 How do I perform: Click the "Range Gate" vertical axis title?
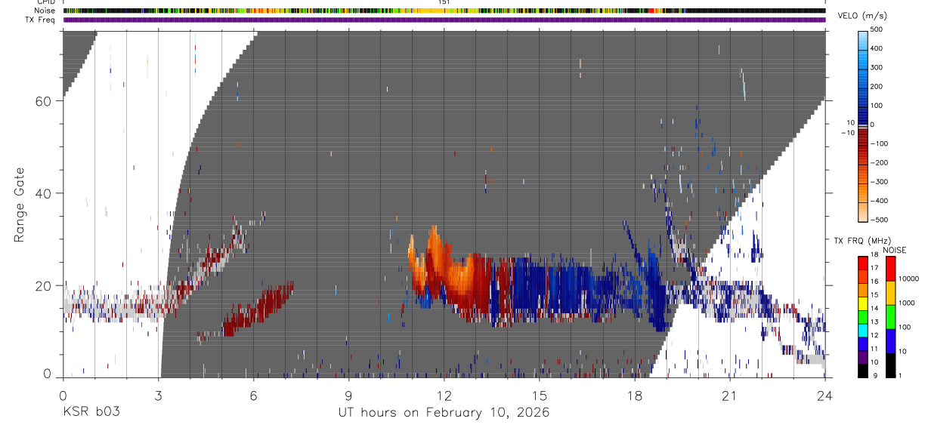click(21, 205)
